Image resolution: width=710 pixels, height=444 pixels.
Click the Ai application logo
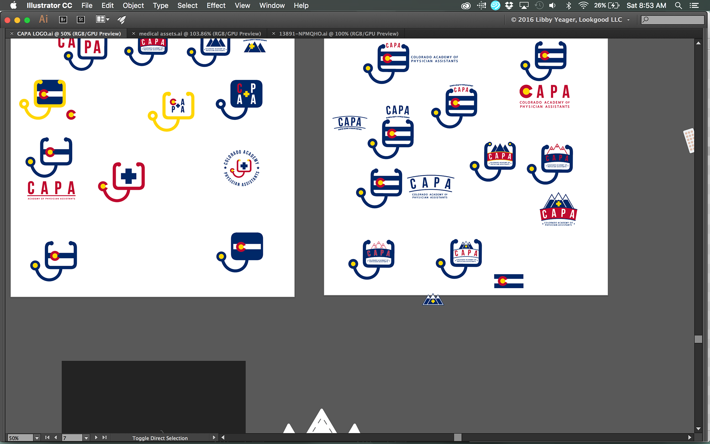[44, 19]
